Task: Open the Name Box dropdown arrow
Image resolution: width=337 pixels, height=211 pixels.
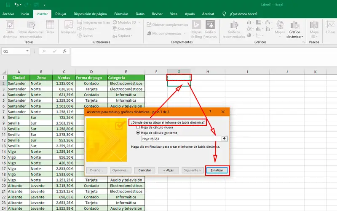Action: [x=28, y=51]
